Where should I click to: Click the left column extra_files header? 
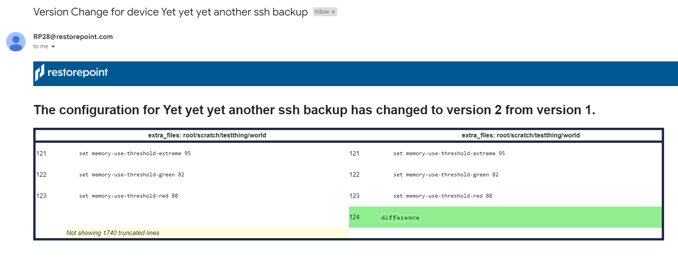pos(207,135)
